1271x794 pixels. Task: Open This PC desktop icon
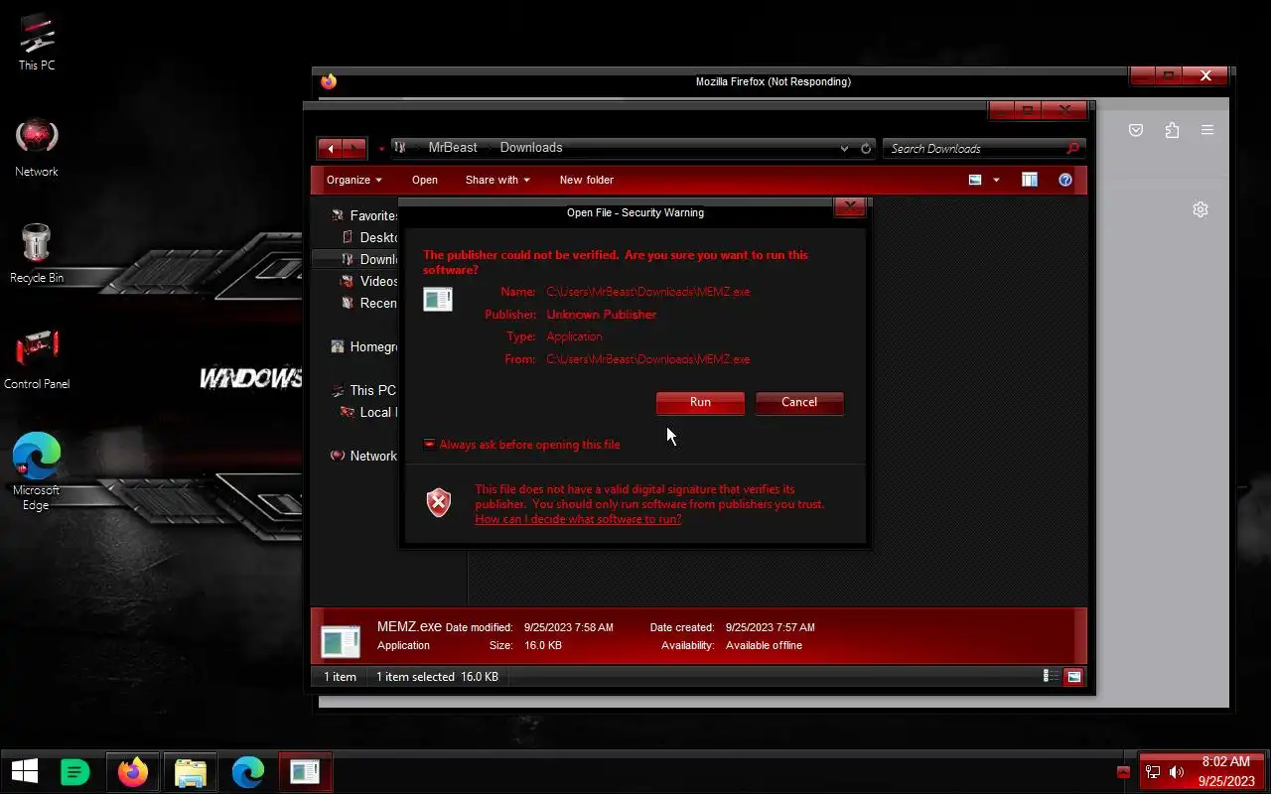37,42
